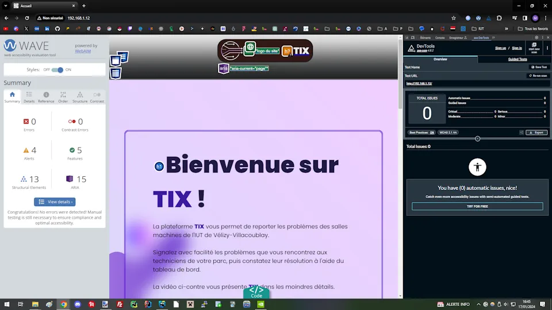Image resolution: width=552 pixels, height=310 pixels.
Task: Click the Save Test button
Action: tap(539, 67)
